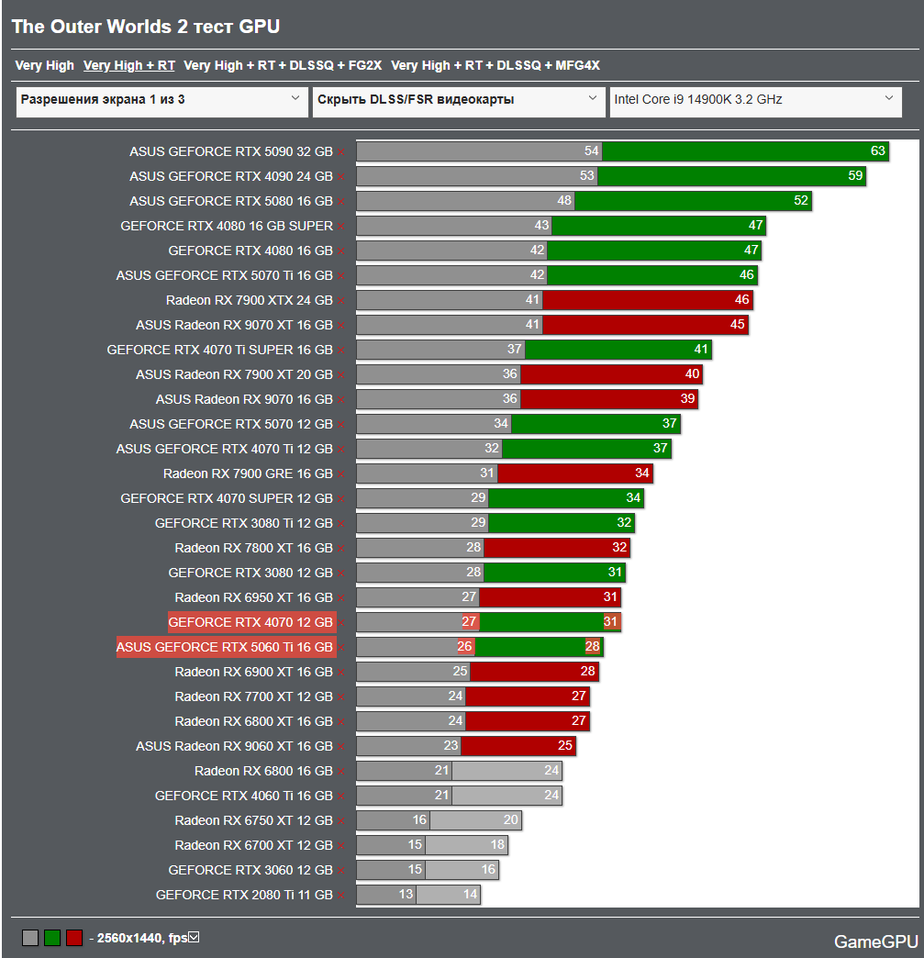Open the screen resolution dropdown

(x=161, y=100)
